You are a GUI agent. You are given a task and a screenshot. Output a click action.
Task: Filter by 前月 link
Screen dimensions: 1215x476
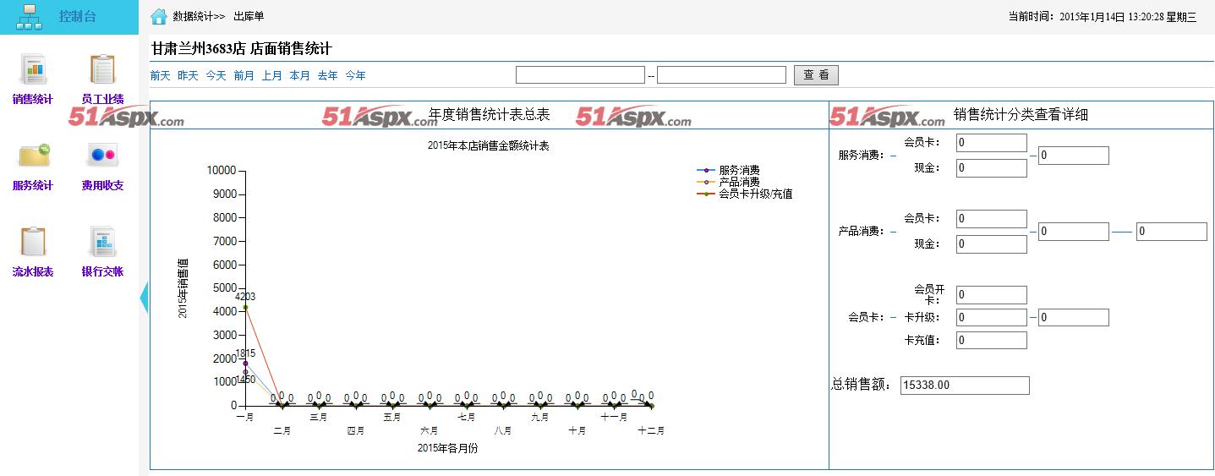(x=244, y=75)
